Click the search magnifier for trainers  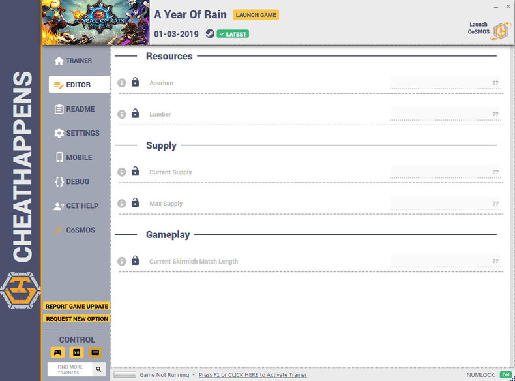[x=98, y=369]
